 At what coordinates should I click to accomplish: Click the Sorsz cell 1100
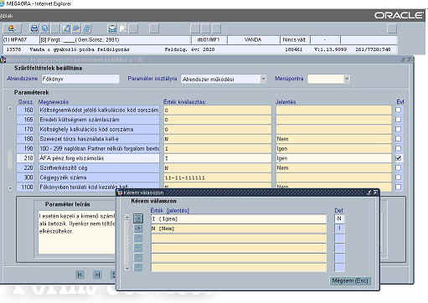[25, 187]
